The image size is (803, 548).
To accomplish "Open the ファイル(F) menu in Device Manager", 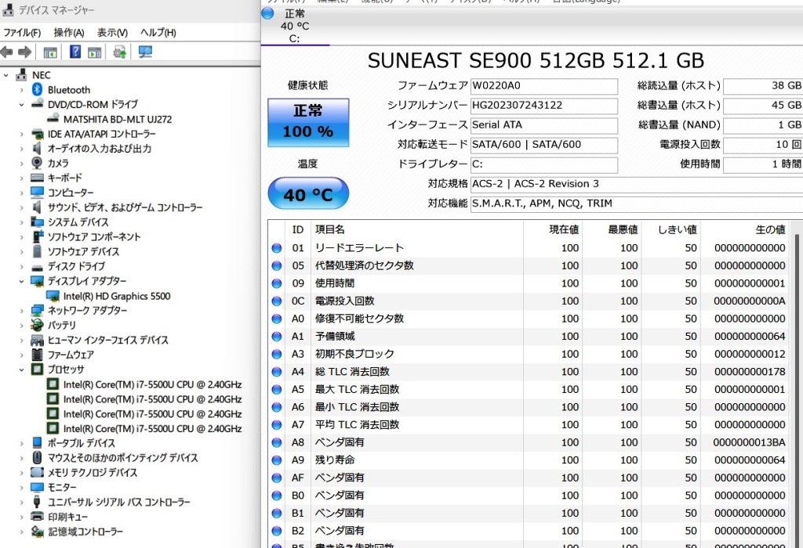I will tap(22, 33).
